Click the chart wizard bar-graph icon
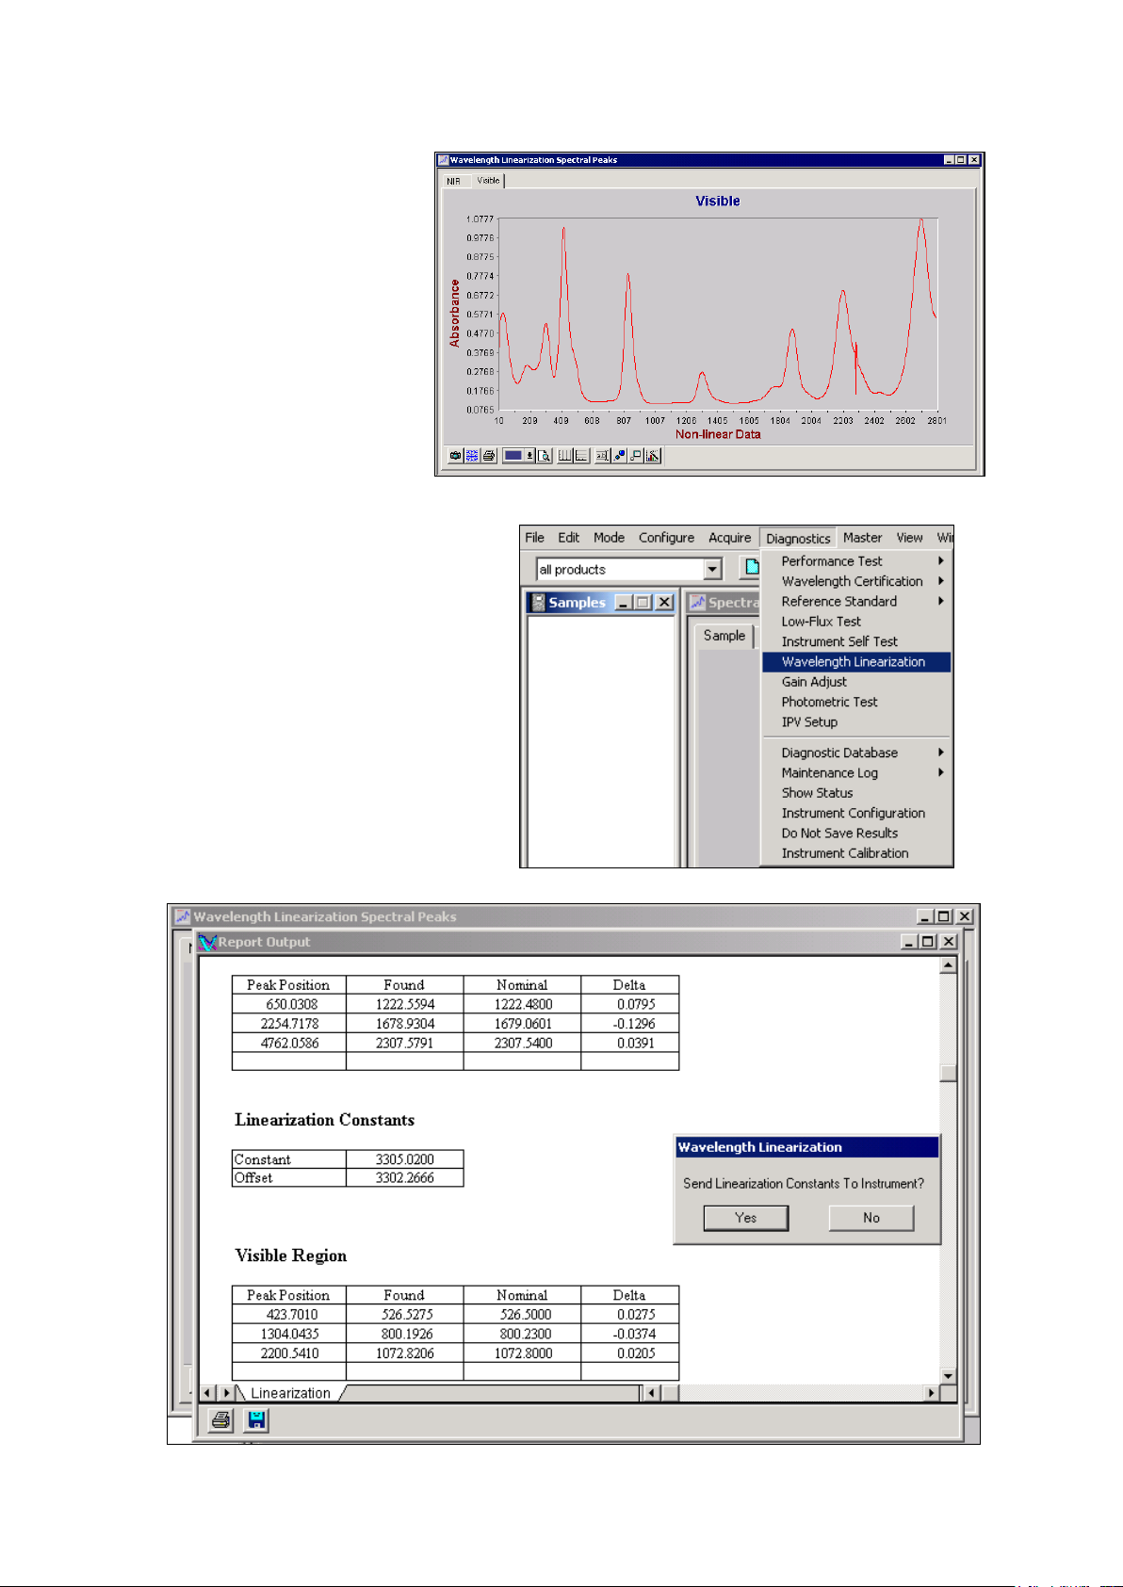This screenshot has width=1123, height=1587. (654, 456)
